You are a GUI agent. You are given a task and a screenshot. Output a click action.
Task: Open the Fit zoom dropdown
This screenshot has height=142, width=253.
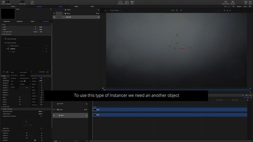click(228, 7)
